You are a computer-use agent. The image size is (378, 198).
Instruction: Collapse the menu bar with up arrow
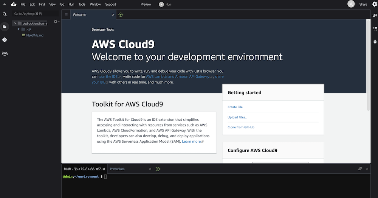pos(4,4)
